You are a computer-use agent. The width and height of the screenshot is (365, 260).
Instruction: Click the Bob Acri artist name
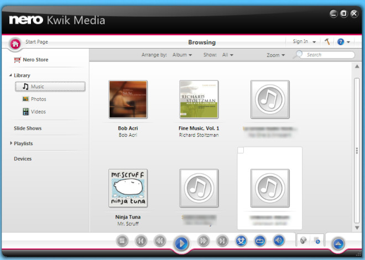[128, 135]
